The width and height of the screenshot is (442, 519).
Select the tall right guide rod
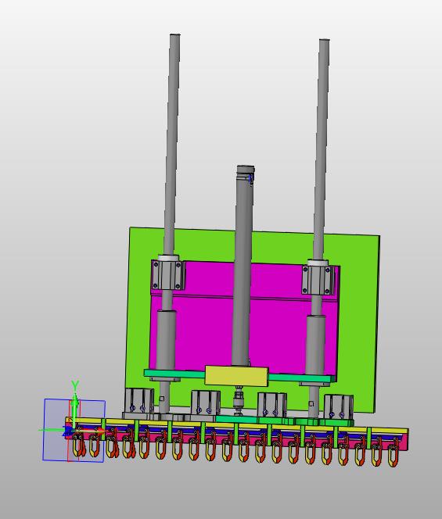pyautogui.click(x=322, y=149)
